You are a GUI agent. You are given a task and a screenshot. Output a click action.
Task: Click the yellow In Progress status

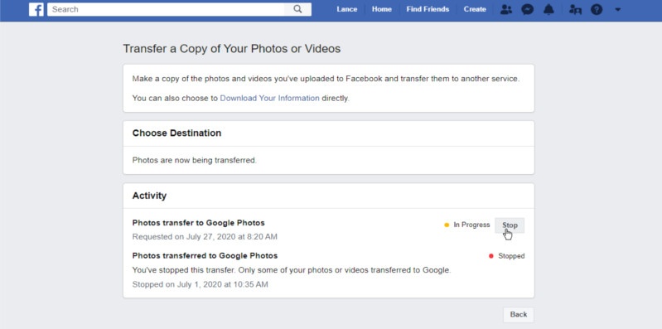point(467,225)
